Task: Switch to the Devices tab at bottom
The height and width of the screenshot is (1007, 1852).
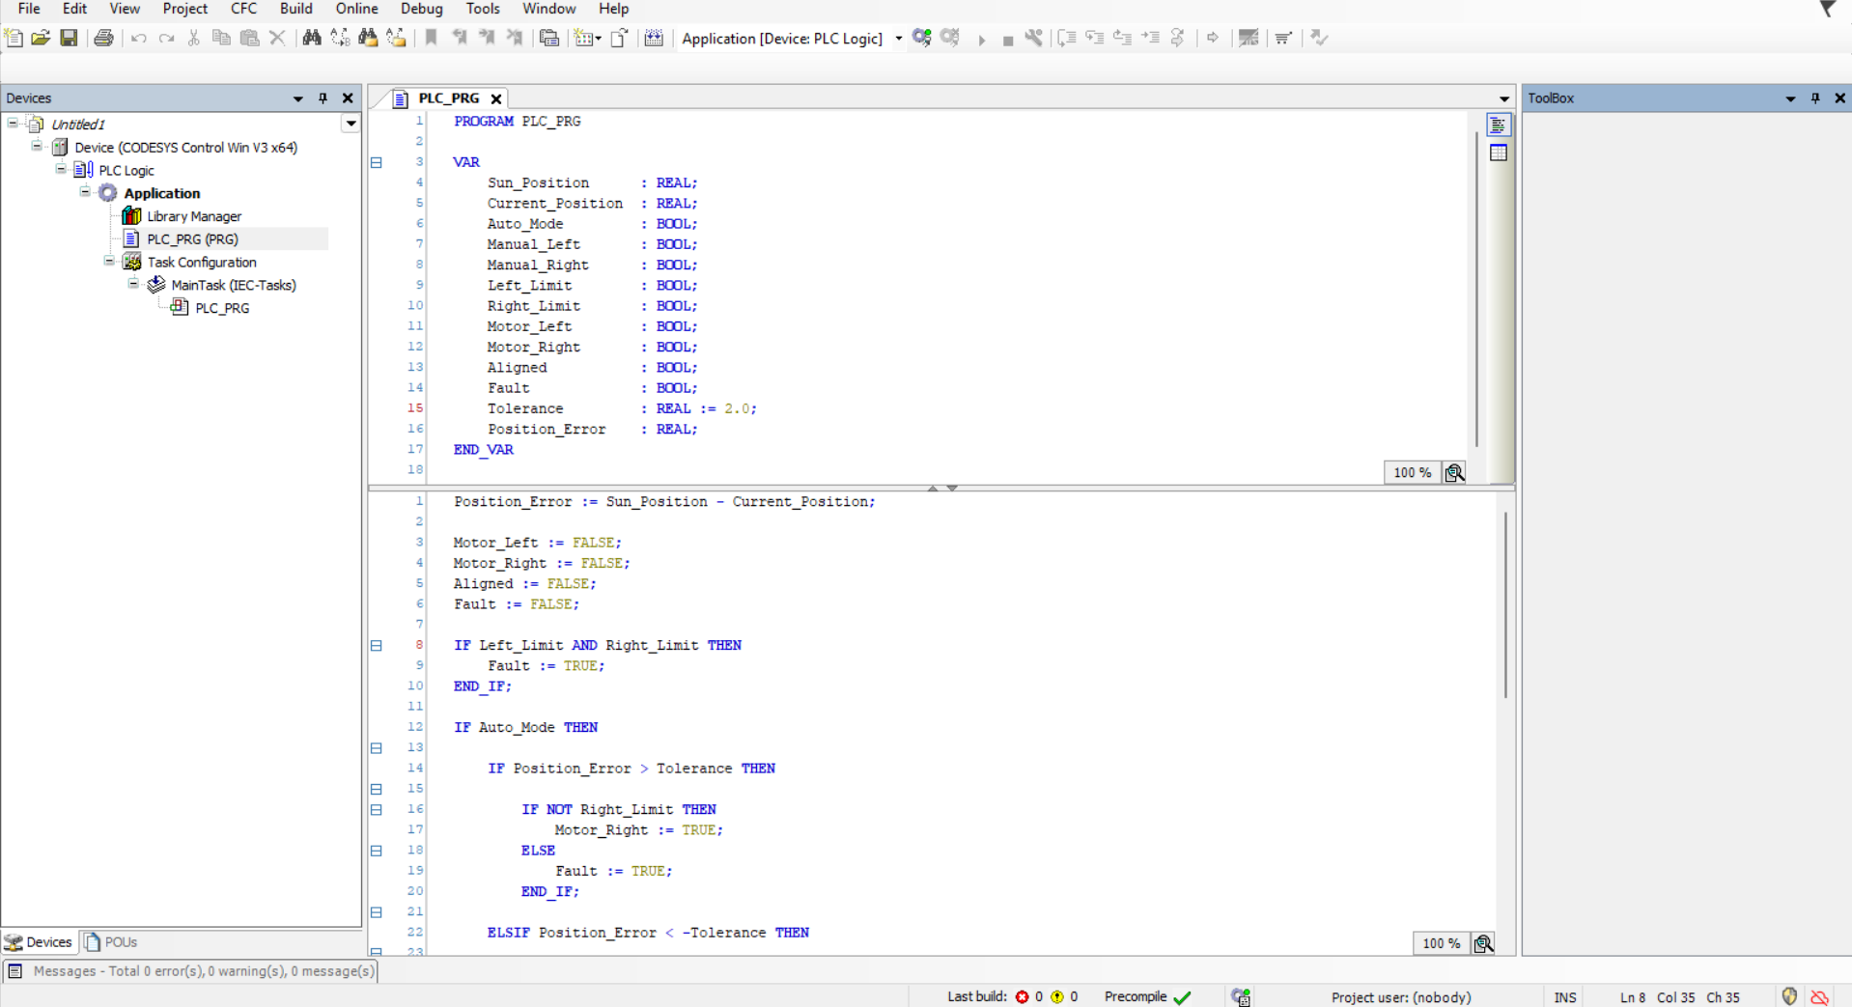Action: [39, 941]
